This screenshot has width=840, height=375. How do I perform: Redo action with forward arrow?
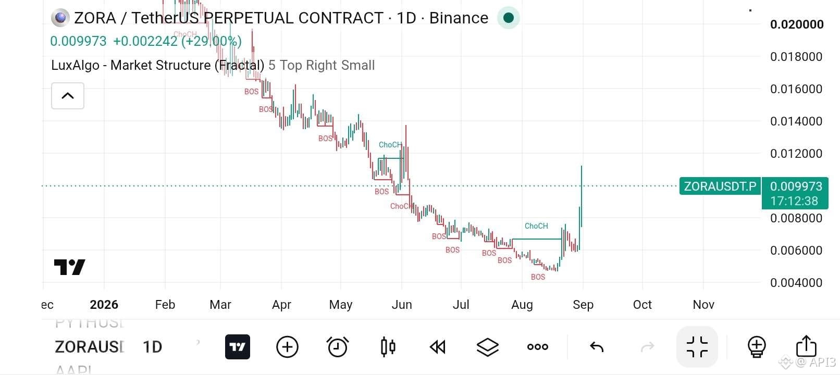tap(647, 347)
